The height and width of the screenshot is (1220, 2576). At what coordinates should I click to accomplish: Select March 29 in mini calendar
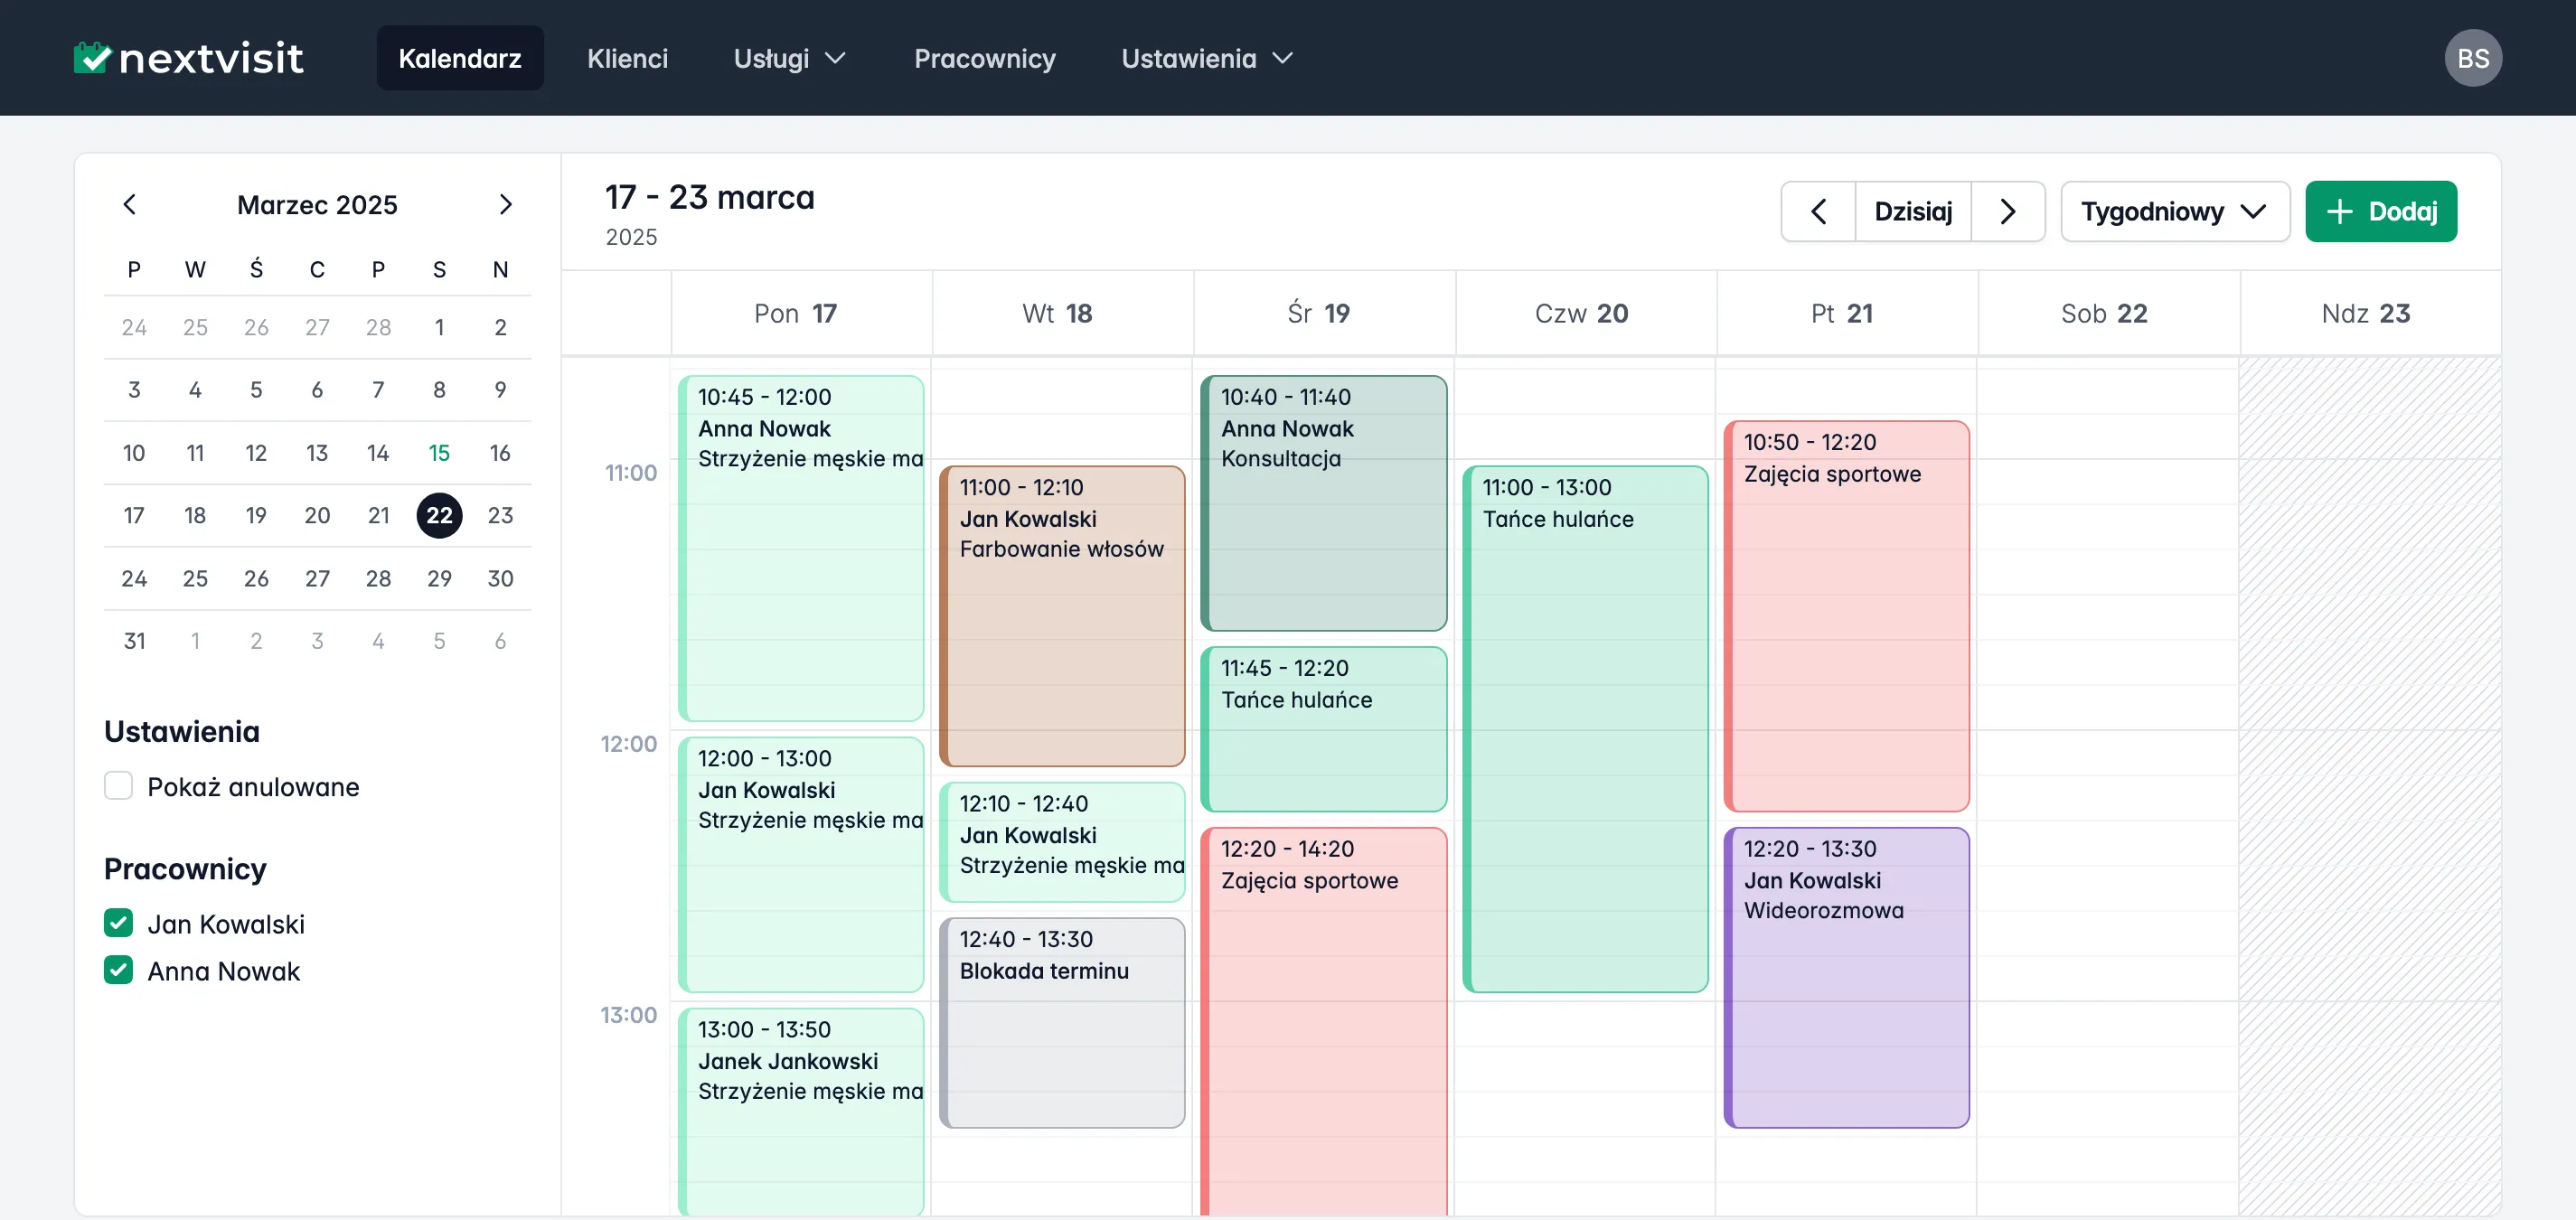point(439,578)
